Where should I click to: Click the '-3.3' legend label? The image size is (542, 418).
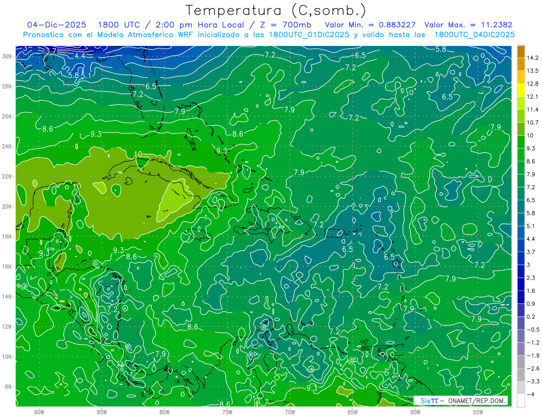pos(533,381)
